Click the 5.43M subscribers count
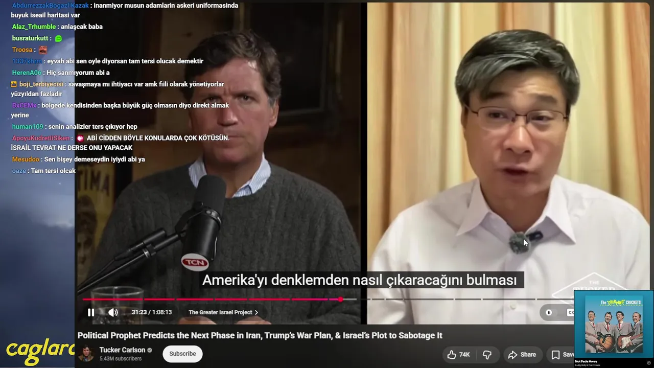The image size is (654, 368). [121, 359]
